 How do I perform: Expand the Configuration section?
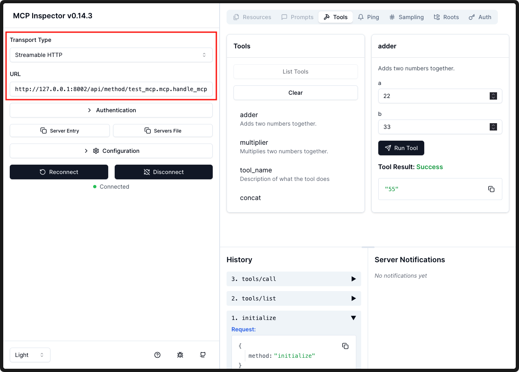tap(111, 151)
